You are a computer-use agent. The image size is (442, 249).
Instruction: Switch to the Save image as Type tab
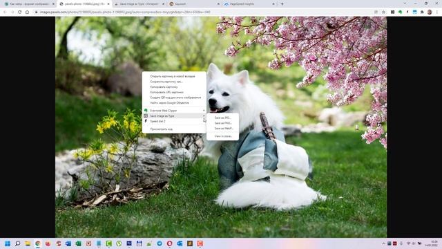pos(139,4)
